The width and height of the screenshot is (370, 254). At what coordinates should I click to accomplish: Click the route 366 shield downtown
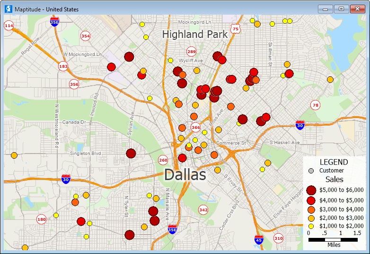pyautogui.click(x=195, y=127)
